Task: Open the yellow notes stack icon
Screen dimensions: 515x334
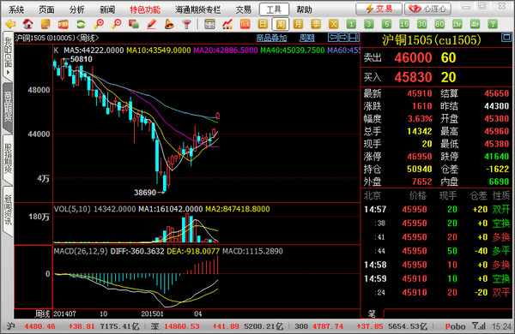Action: (x=45, y=24)
